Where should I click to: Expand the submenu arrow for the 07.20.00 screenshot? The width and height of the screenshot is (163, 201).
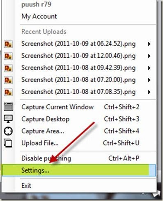point(149,80)
